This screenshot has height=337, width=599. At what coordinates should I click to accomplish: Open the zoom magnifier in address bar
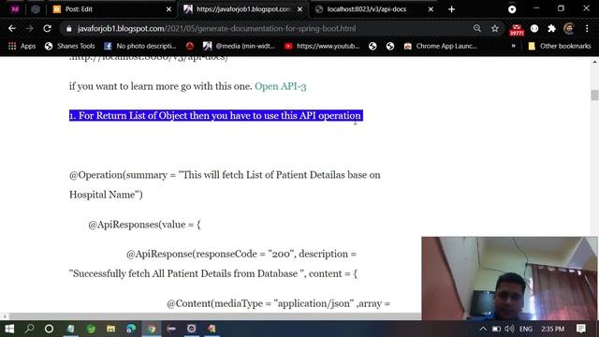click(x=477, y=28)
